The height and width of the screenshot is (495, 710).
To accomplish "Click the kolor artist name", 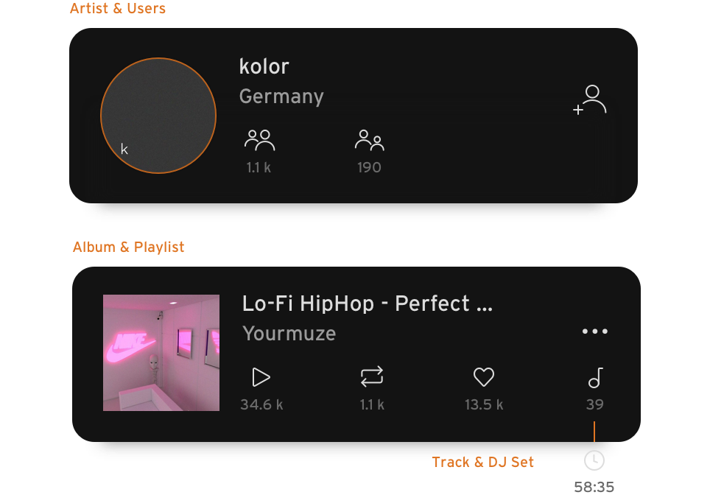I will tap(264, 66).
